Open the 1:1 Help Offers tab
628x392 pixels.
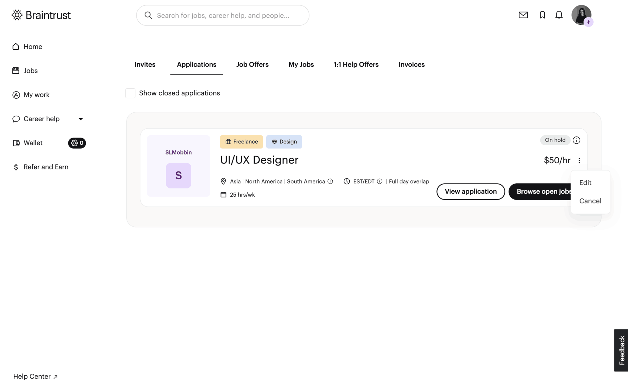[356, 64]
